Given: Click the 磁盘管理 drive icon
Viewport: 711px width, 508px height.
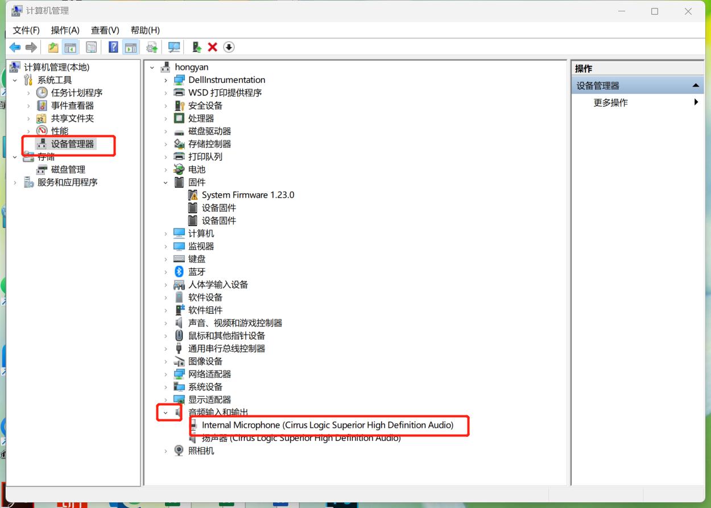Looking at the screenshot, I should pyautogui.click(x=42, y=169).
